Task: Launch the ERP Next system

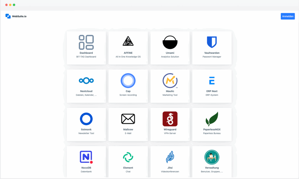Action: coord(212,86)
